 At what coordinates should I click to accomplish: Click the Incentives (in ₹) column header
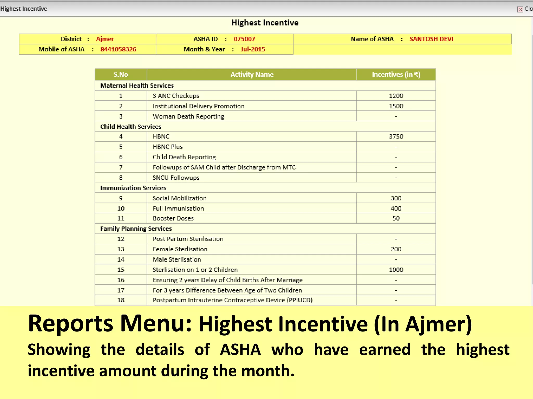(396, 75)
